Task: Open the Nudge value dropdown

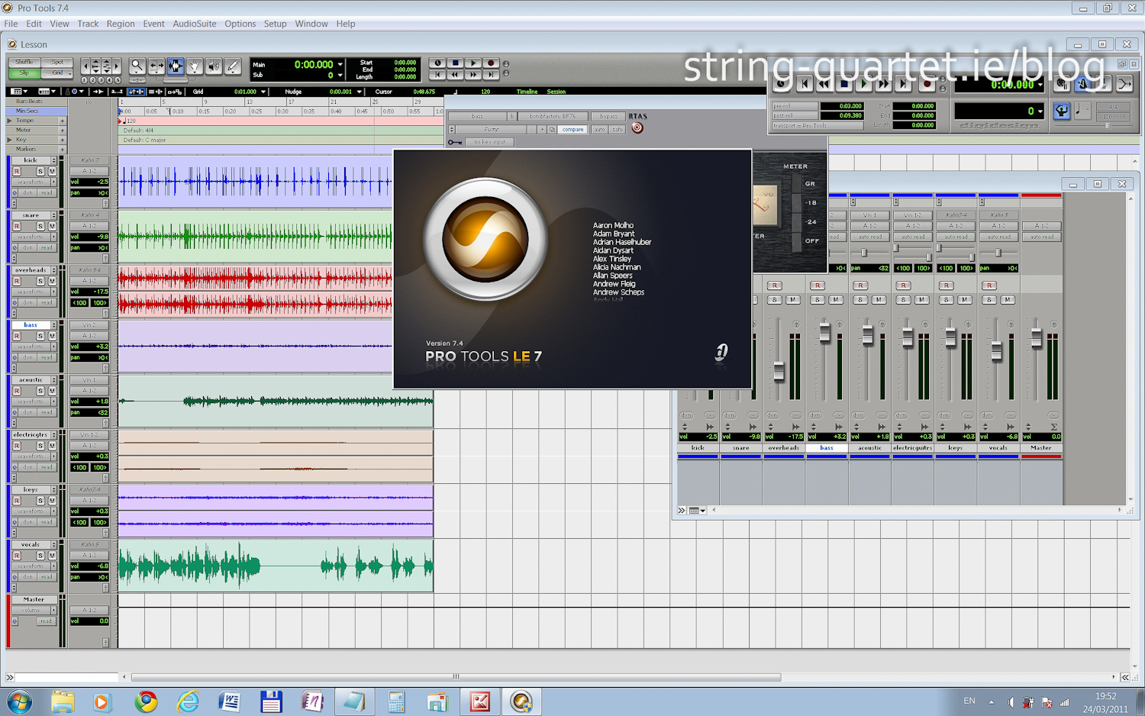Action: (359, 92)
